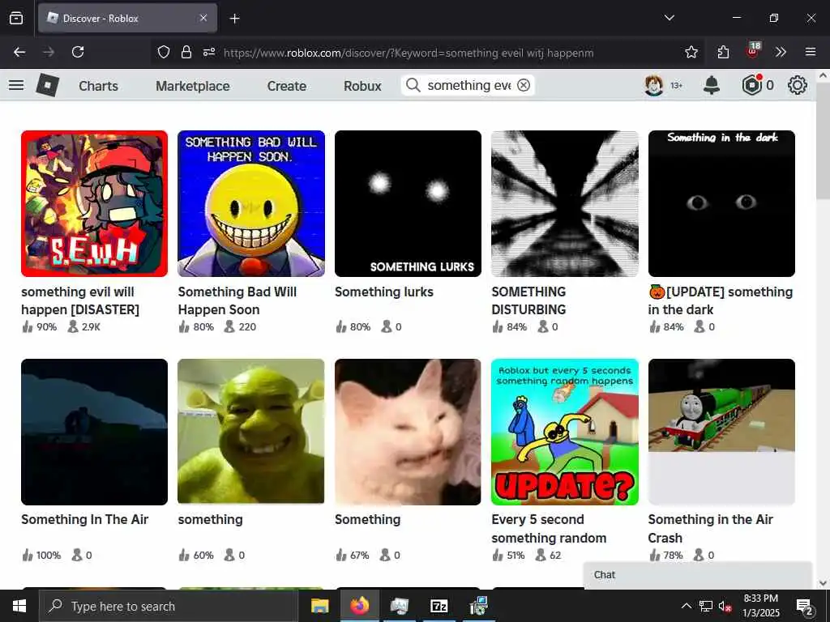This screenshot has height=622, width=830.
Task: Click yellow smiley game thumbnail
Action: coord(251,203)
